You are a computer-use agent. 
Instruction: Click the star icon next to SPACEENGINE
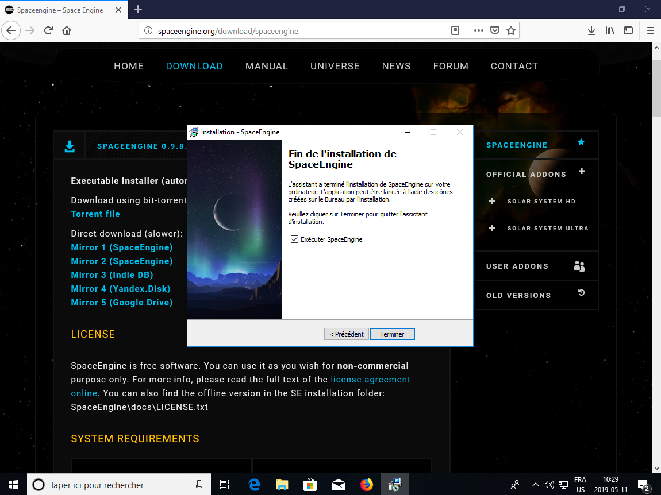[581, 142]
